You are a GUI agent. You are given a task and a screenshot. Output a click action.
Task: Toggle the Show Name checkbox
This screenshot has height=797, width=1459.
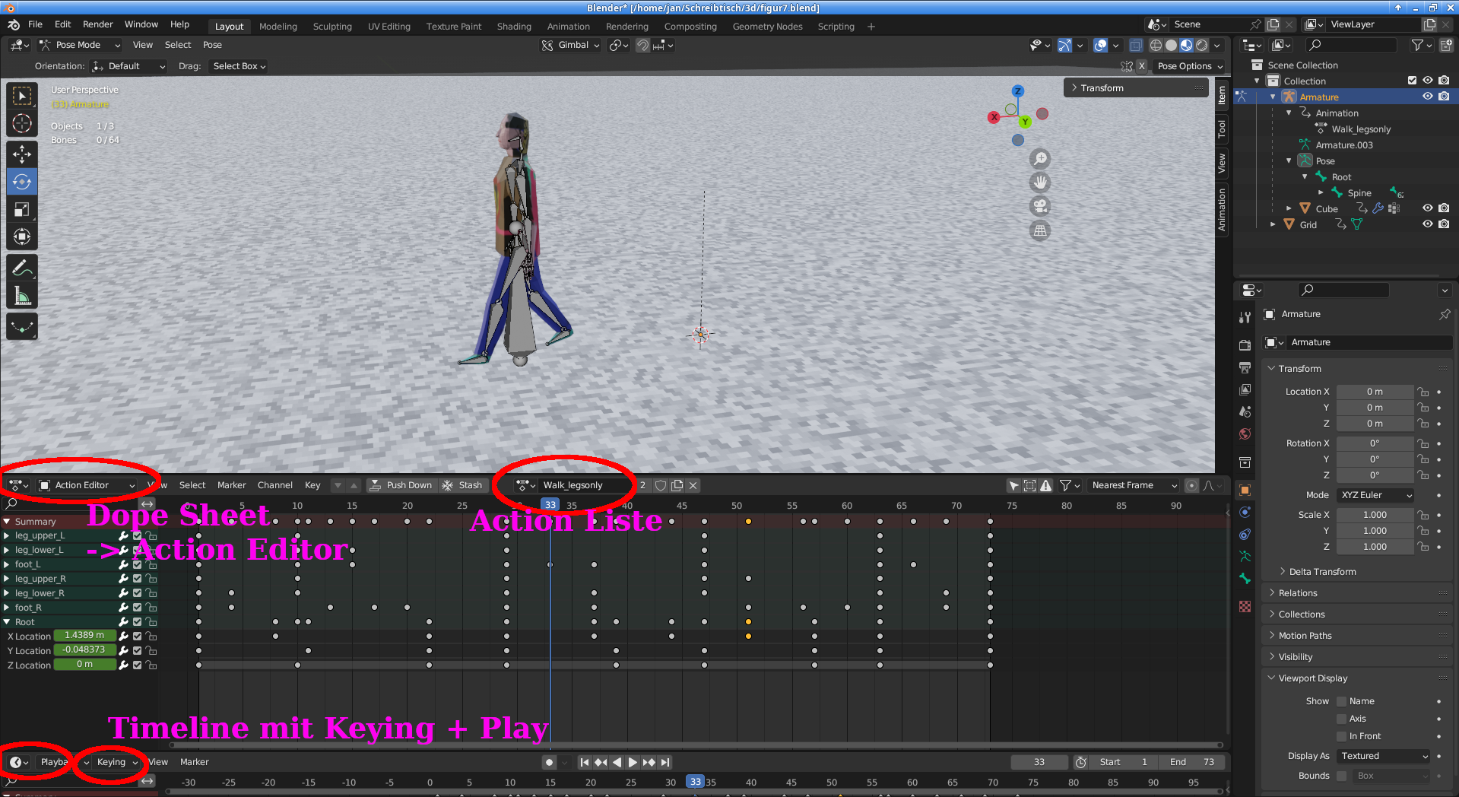[1342, 701]
